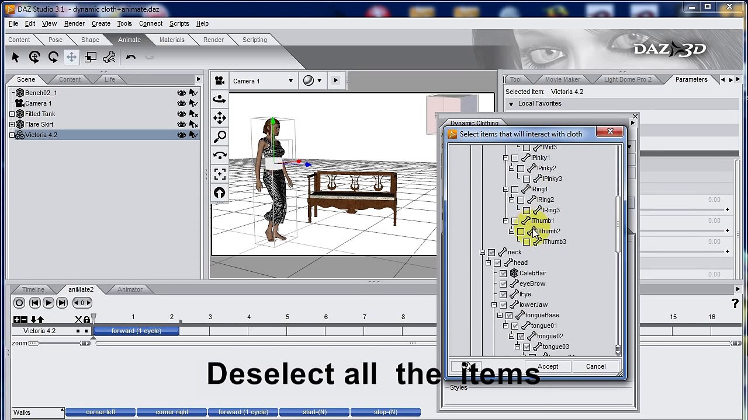
Task: Open the bone editing tool
Action: (109, 57)
